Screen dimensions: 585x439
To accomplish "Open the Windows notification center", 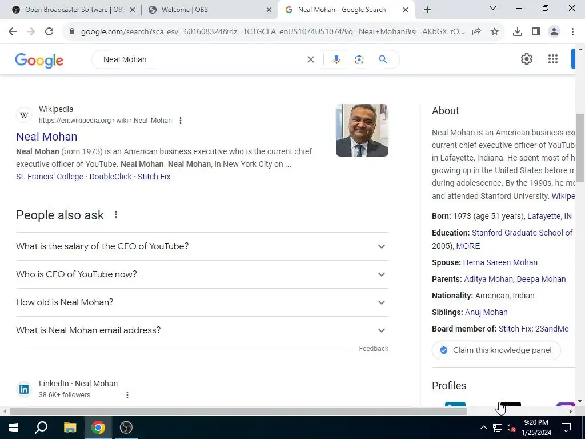I will (x=566, y=428).
